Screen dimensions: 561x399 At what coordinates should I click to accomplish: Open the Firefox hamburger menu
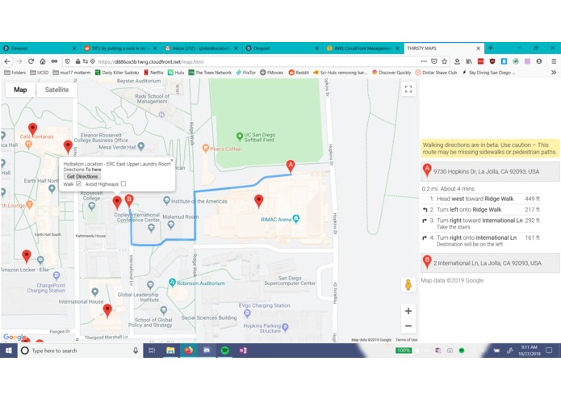pyautogui.click(x=554, y=61)
